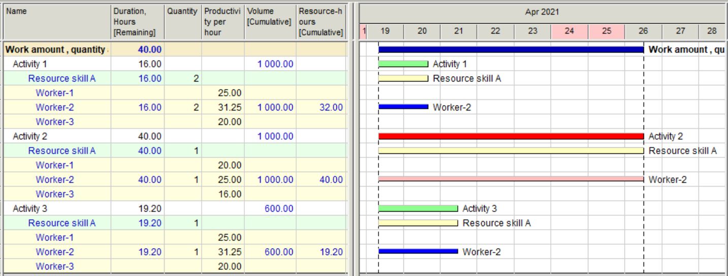Screen dimensions: 728x276
Task: Select Worker-3 under Activity 1
Action: point(54,121)
